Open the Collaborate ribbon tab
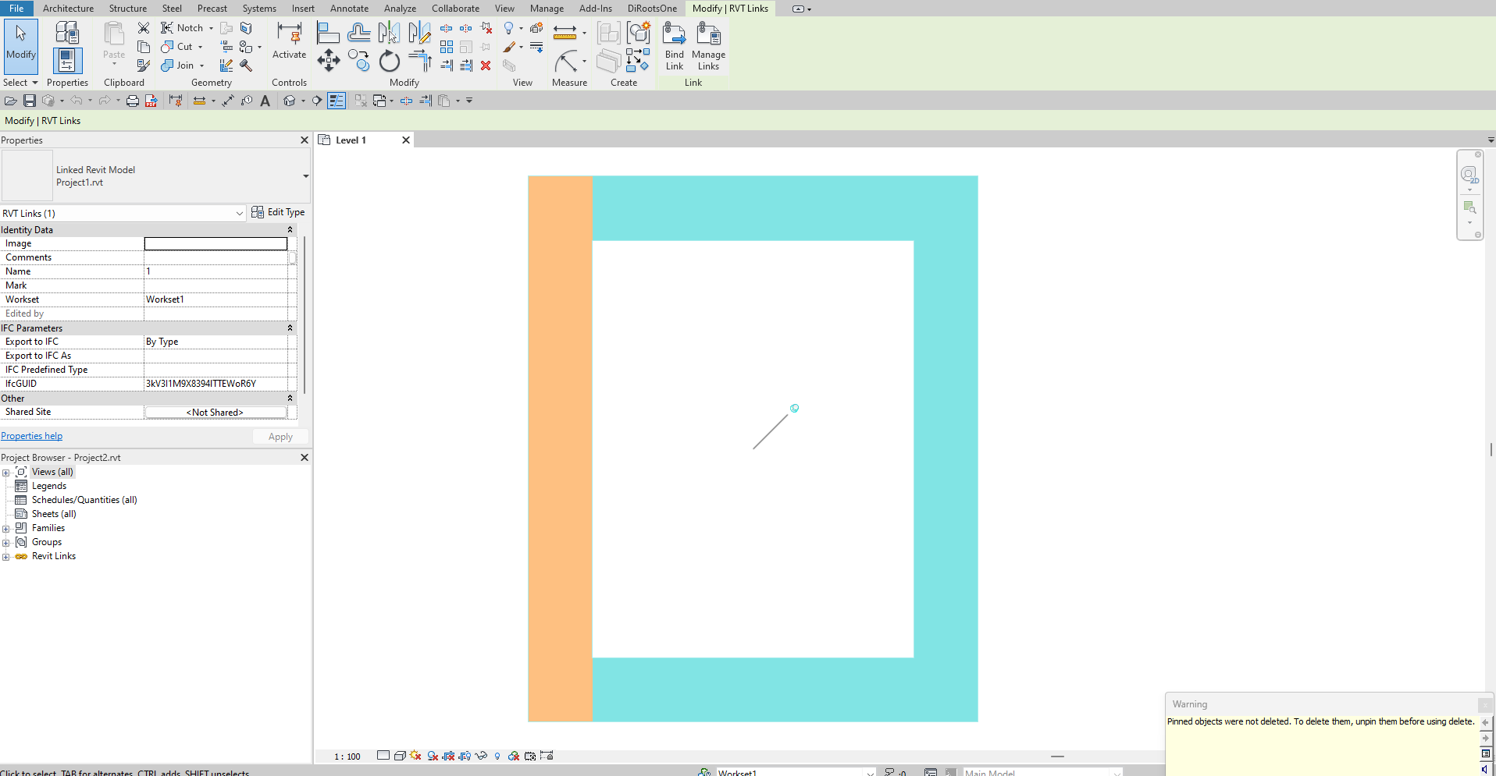The width and height of the screenshot is (1496, 776). coord(455,9)
